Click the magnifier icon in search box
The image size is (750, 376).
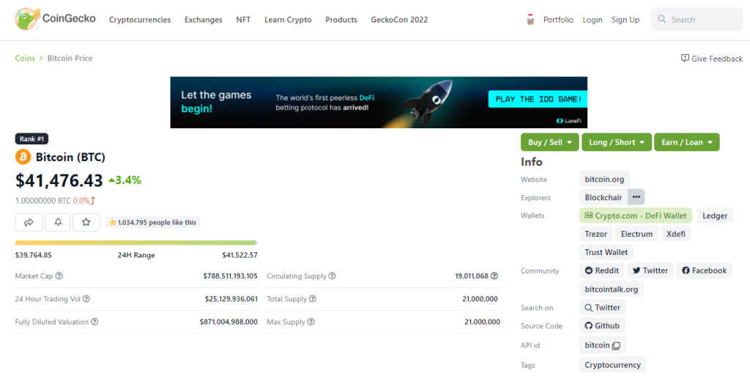(x=662, y=19)
